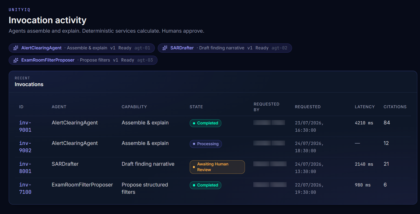420x214 pixels.
Task: Select the 2140 ms latency value
Action: pyautogui.click(x=364, y=164)
